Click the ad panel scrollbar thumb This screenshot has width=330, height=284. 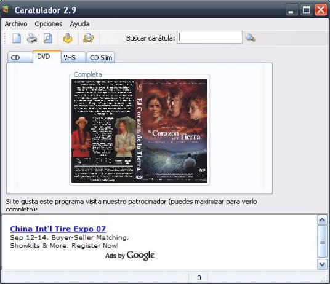click(x=322, y=242)
